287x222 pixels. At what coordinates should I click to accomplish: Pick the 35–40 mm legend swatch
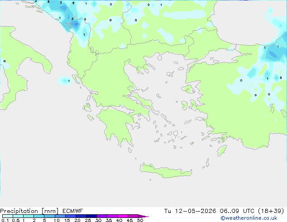click(x=112, y=216)
